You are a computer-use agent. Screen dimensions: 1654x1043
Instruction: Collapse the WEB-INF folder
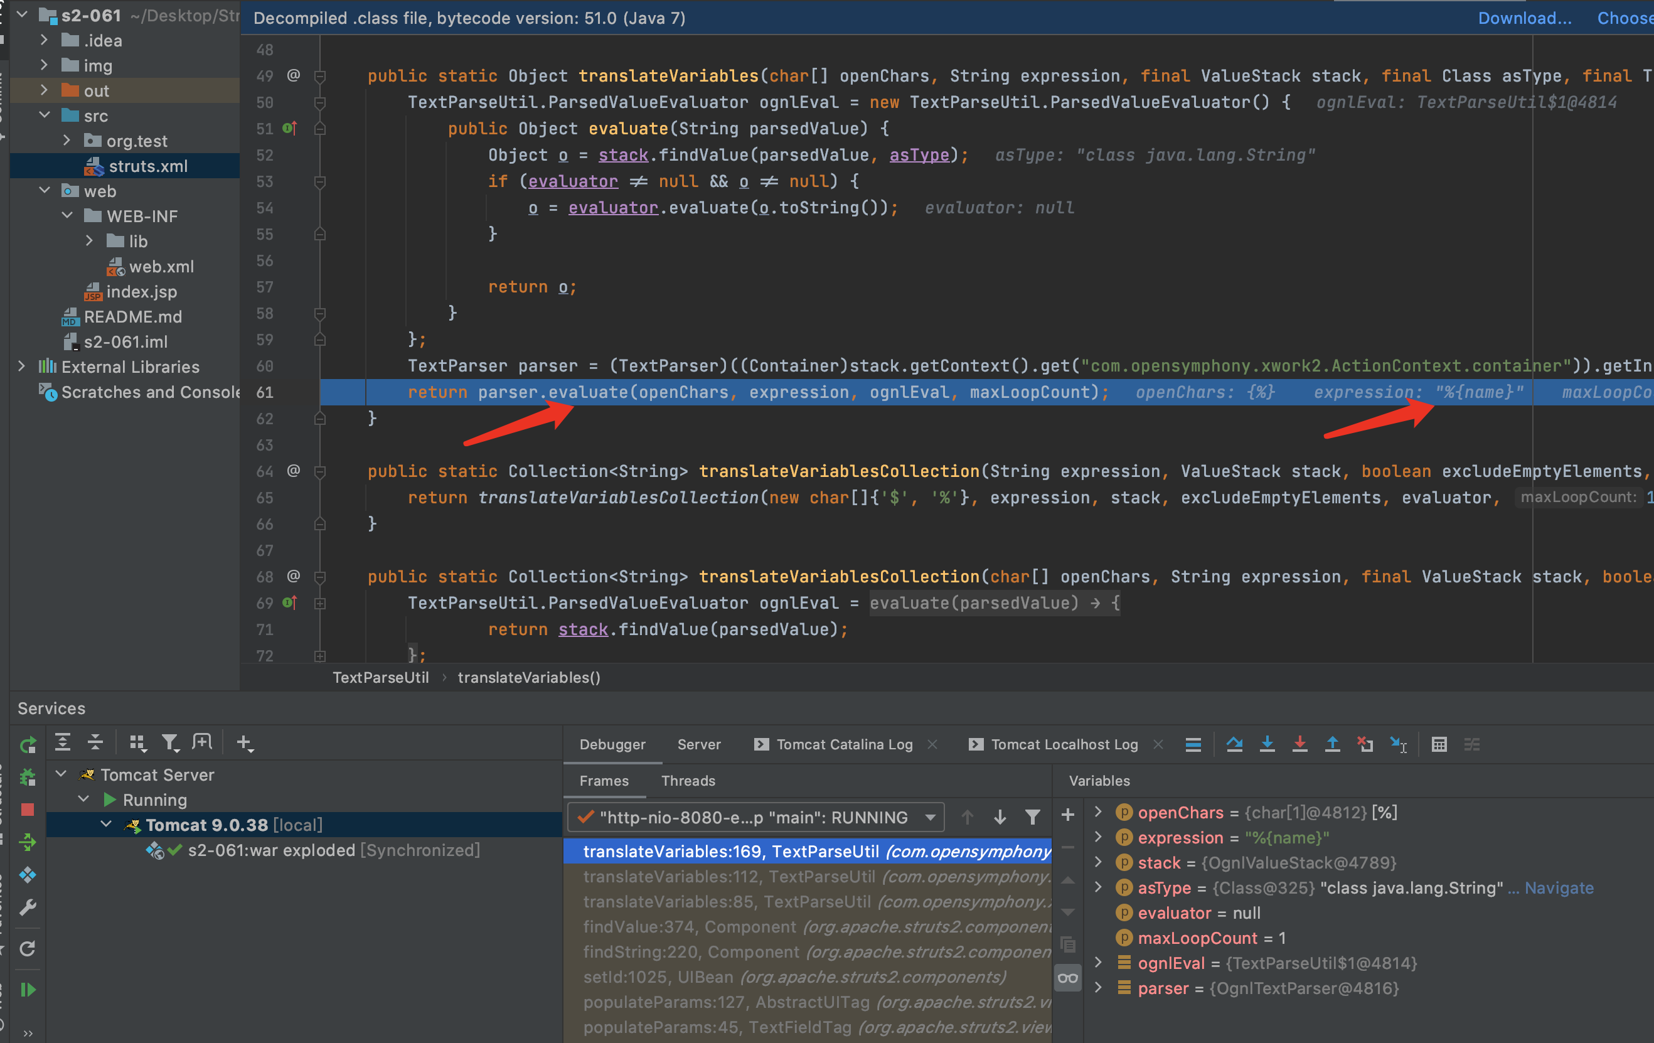[67, 216]
